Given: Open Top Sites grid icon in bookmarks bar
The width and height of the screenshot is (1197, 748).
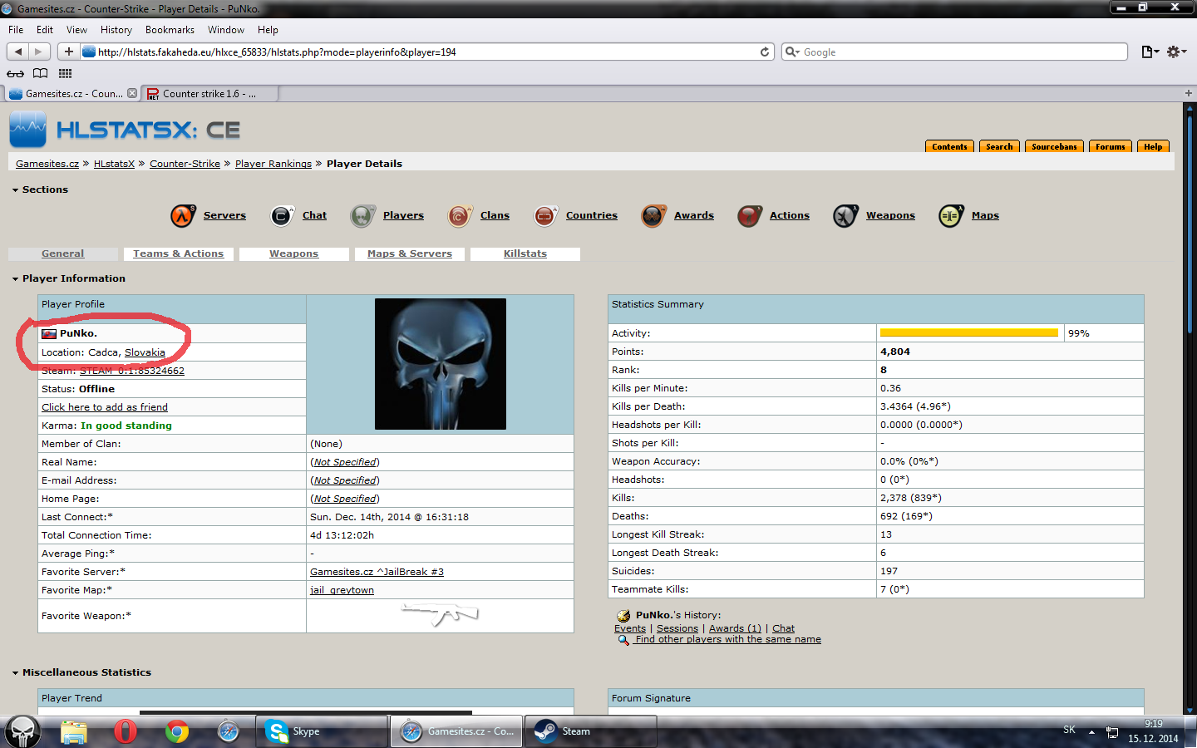Looking at the screenshot, I should coord(65,73).
